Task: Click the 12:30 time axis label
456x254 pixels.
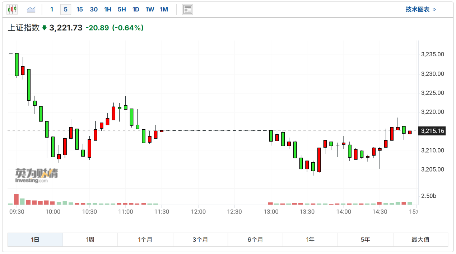Action: [x=234, y=212]
